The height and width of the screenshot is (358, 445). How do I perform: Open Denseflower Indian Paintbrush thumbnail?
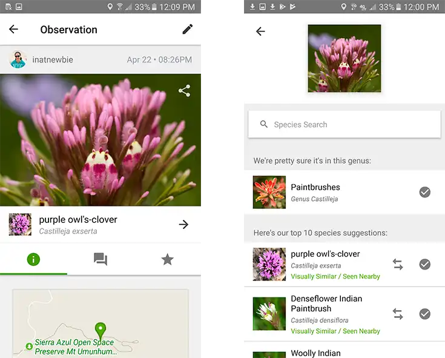tap(269, 314)
